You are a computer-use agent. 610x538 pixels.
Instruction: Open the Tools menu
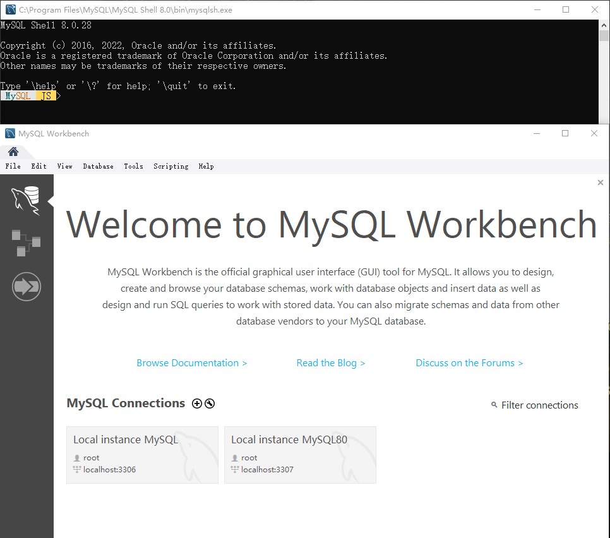pos(133,166)
